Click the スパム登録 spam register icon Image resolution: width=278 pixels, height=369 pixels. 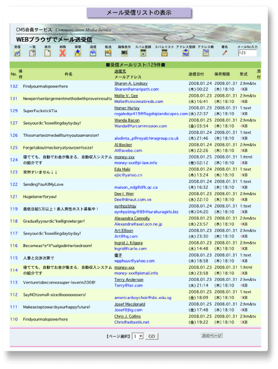click(143, 53)
